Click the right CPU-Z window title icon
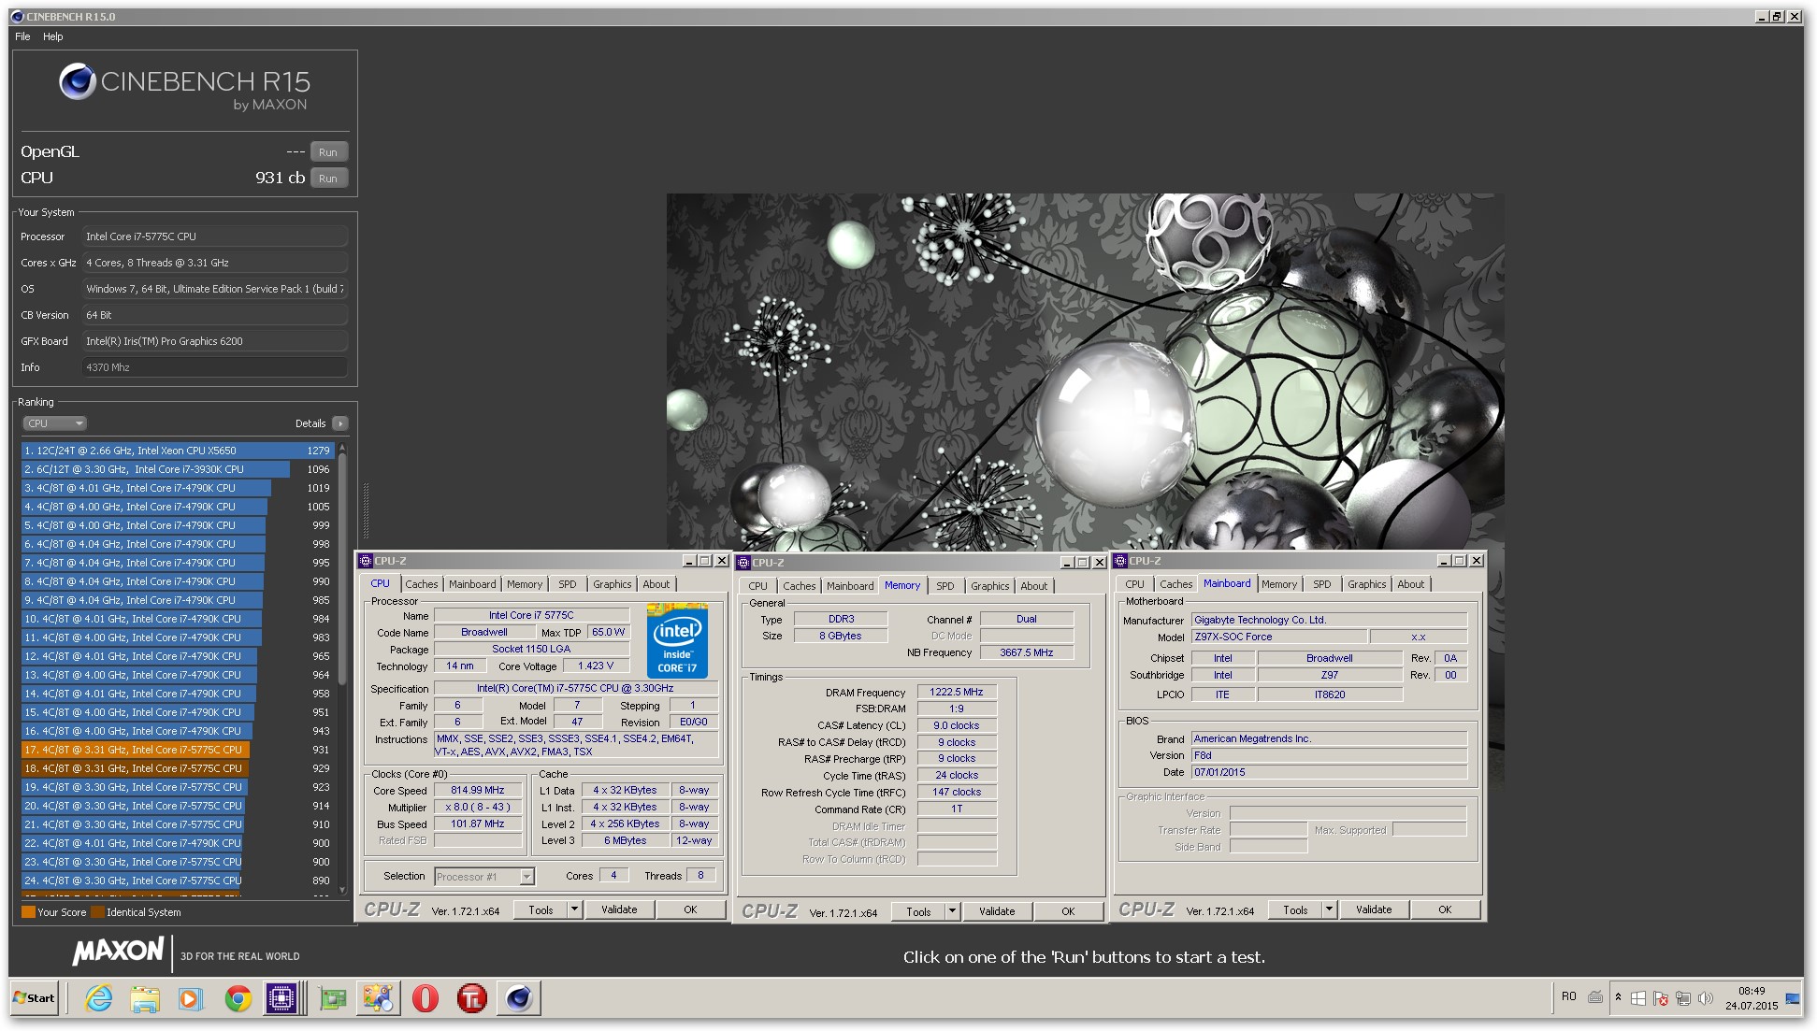The width and height of the screenshot is (1817, 1031). click(1120, 561)
